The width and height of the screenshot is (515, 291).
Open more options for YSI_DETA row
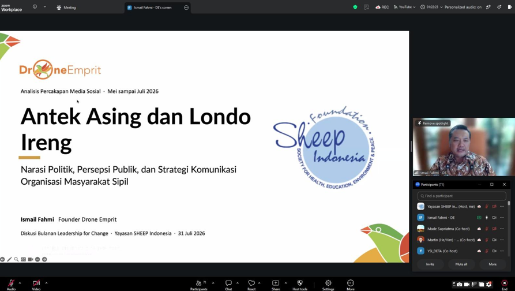pyautogui.click(x=502, y=251)
